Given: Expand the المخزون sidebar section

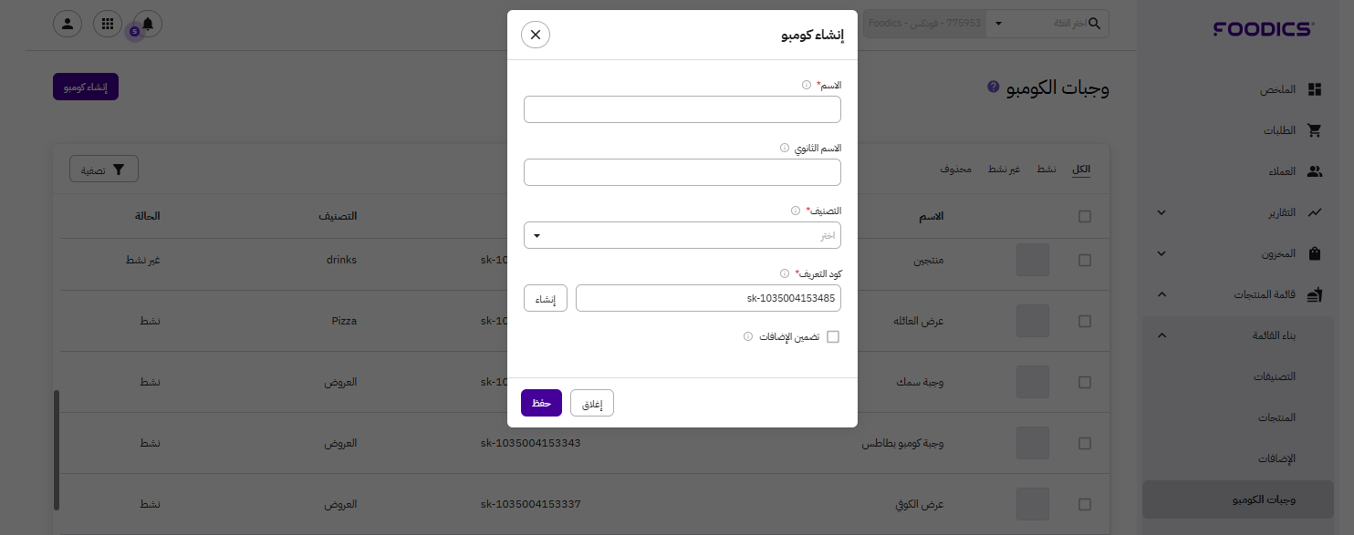Looking at the screenshot, I should (1161, 253).
